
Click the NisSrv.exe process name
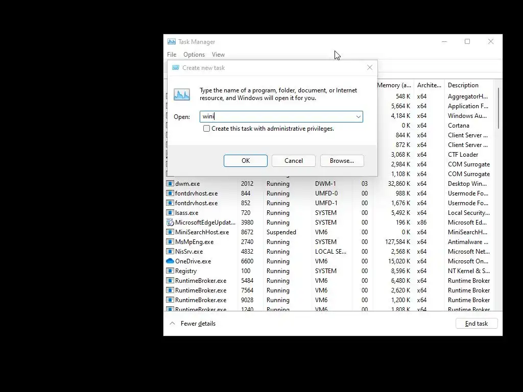tap(189, 251)
